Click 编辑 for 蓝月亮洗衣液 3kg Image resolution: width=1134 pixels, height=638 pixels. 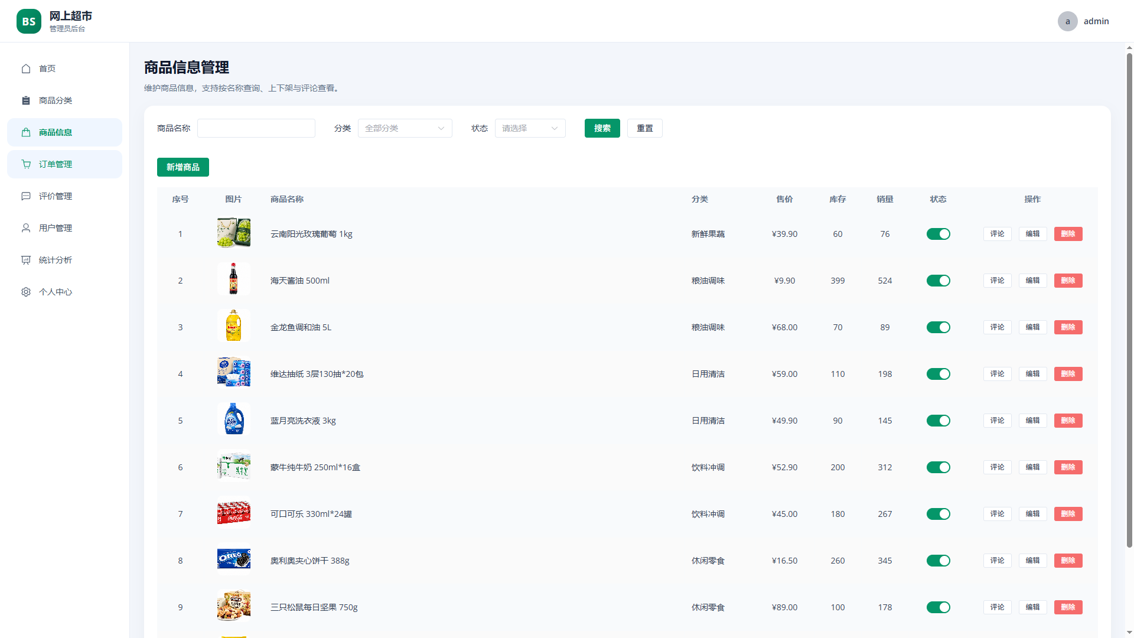(1033, 421)
